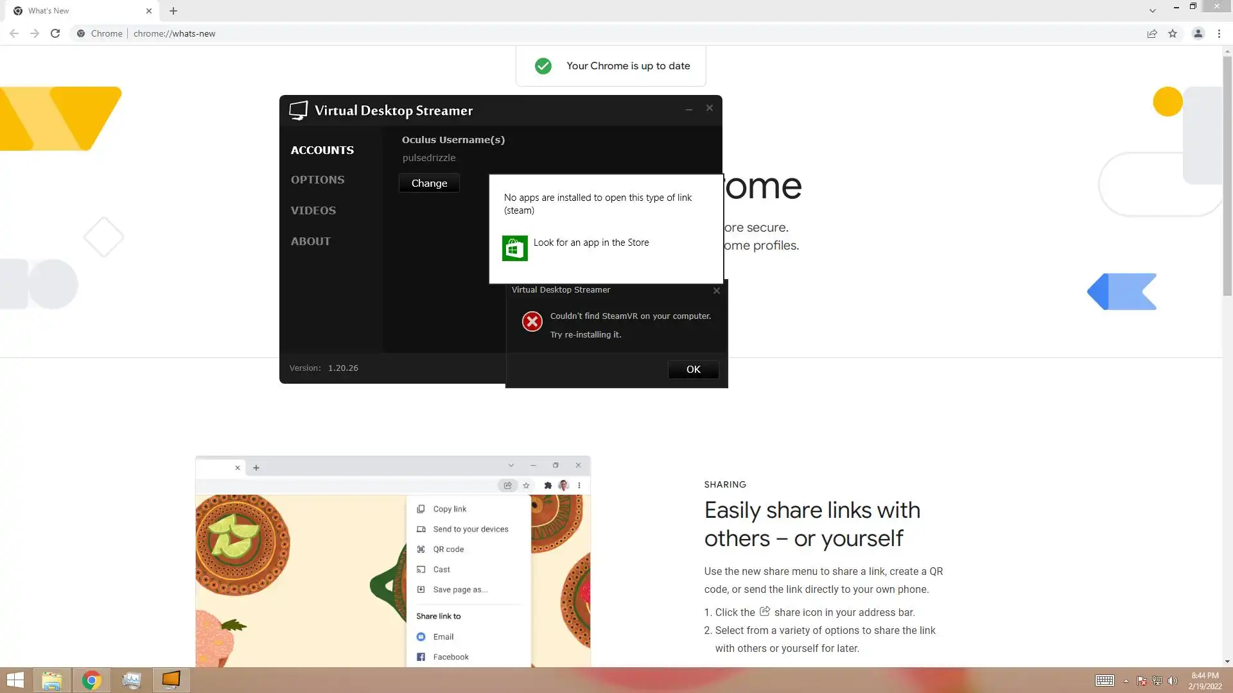The height and width of the screenshot is (693, 1233).
Task: Show hidden system tray icons arrow
Action: 1126,681
